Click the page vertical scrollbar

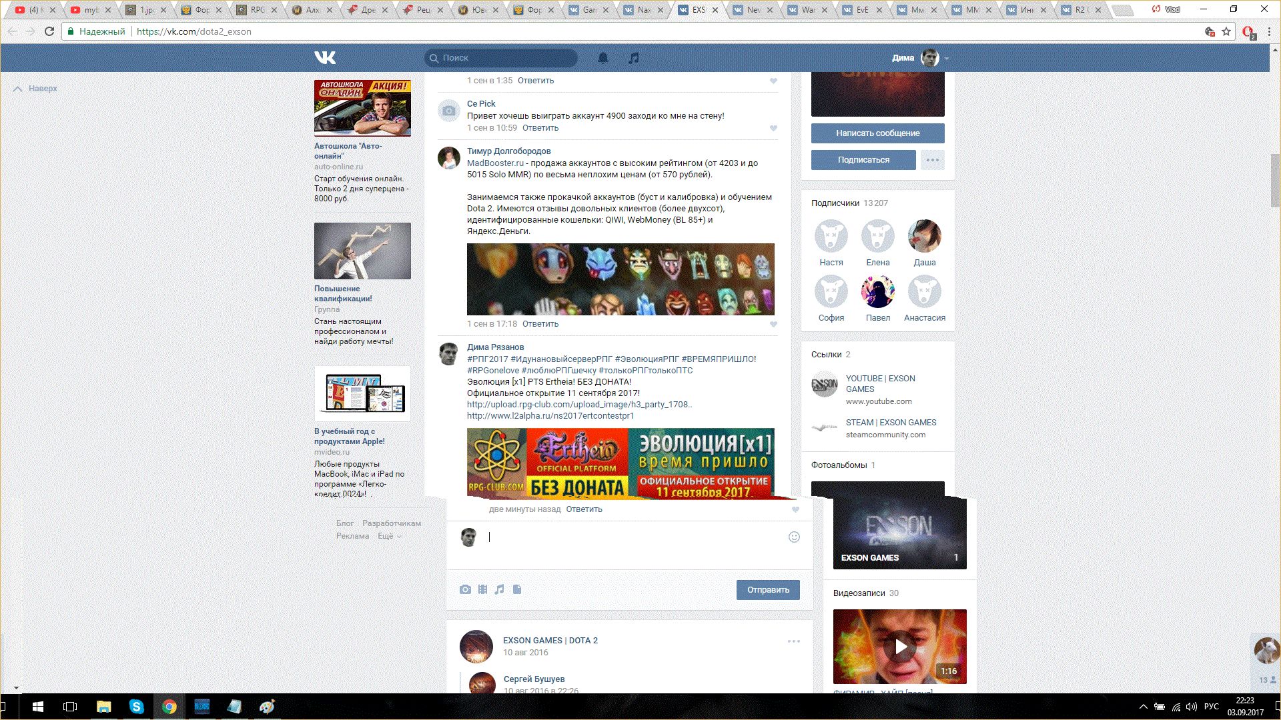(1275, 180)
